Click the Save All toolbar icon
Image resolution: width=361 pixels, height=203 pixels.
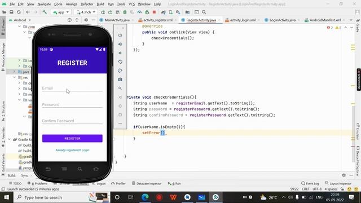tap(11, 12)
